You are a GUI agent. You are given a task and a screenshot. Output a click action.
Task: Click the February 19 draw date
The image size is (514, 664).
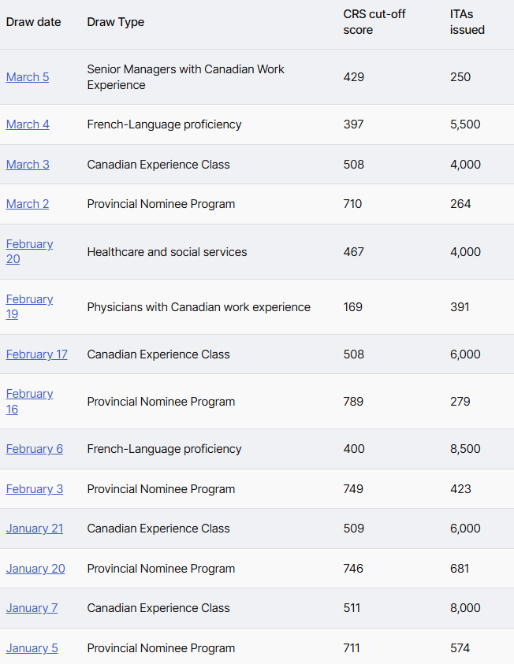pos(29,299)
